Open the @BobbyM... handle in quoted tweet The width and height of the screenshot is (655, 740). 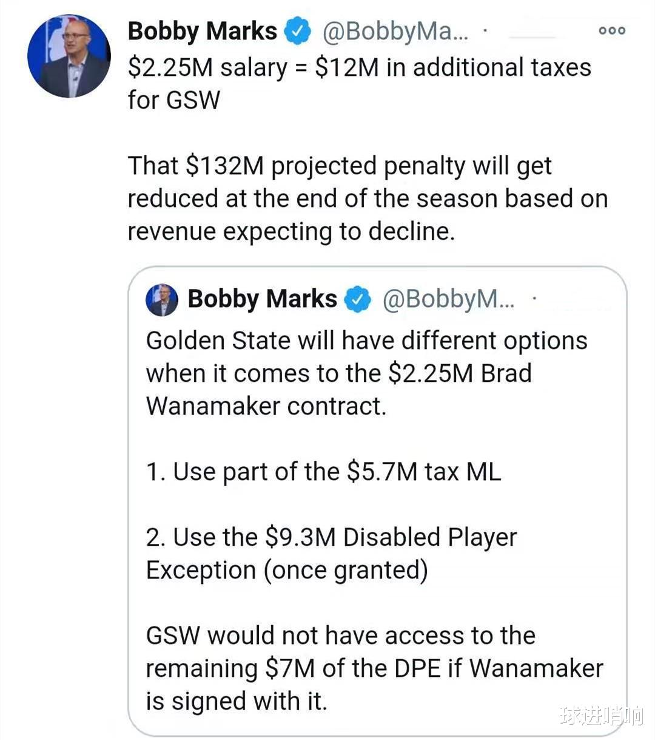[x=448, y=299]
